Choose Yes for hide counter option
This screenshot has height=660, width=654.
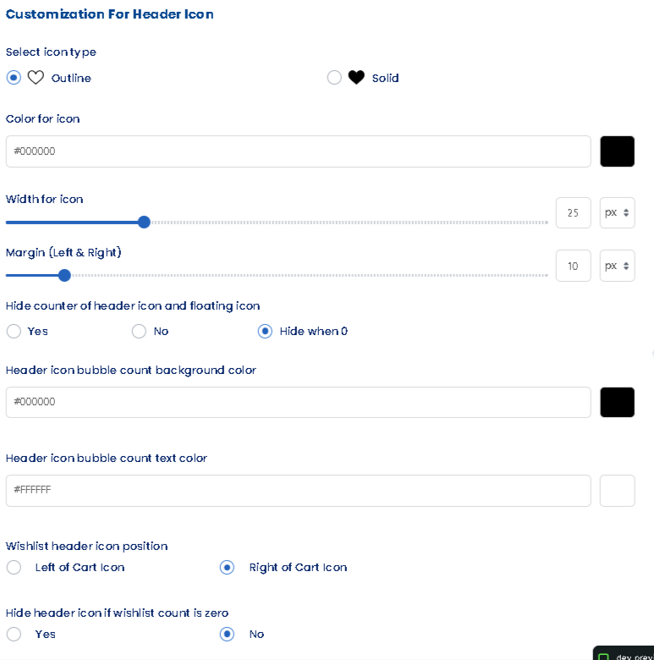[x=14, y=332]
